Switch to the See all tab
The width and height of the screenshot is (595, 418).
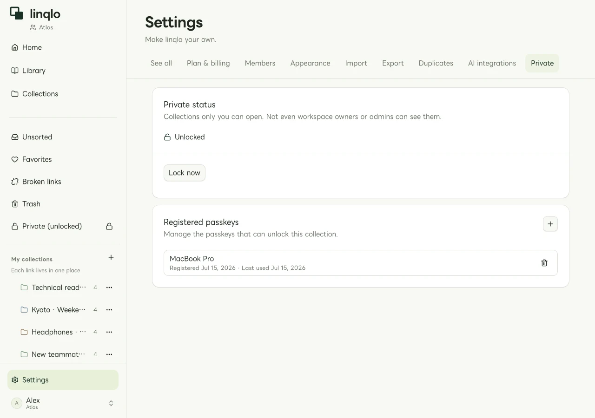coord(161,63)
